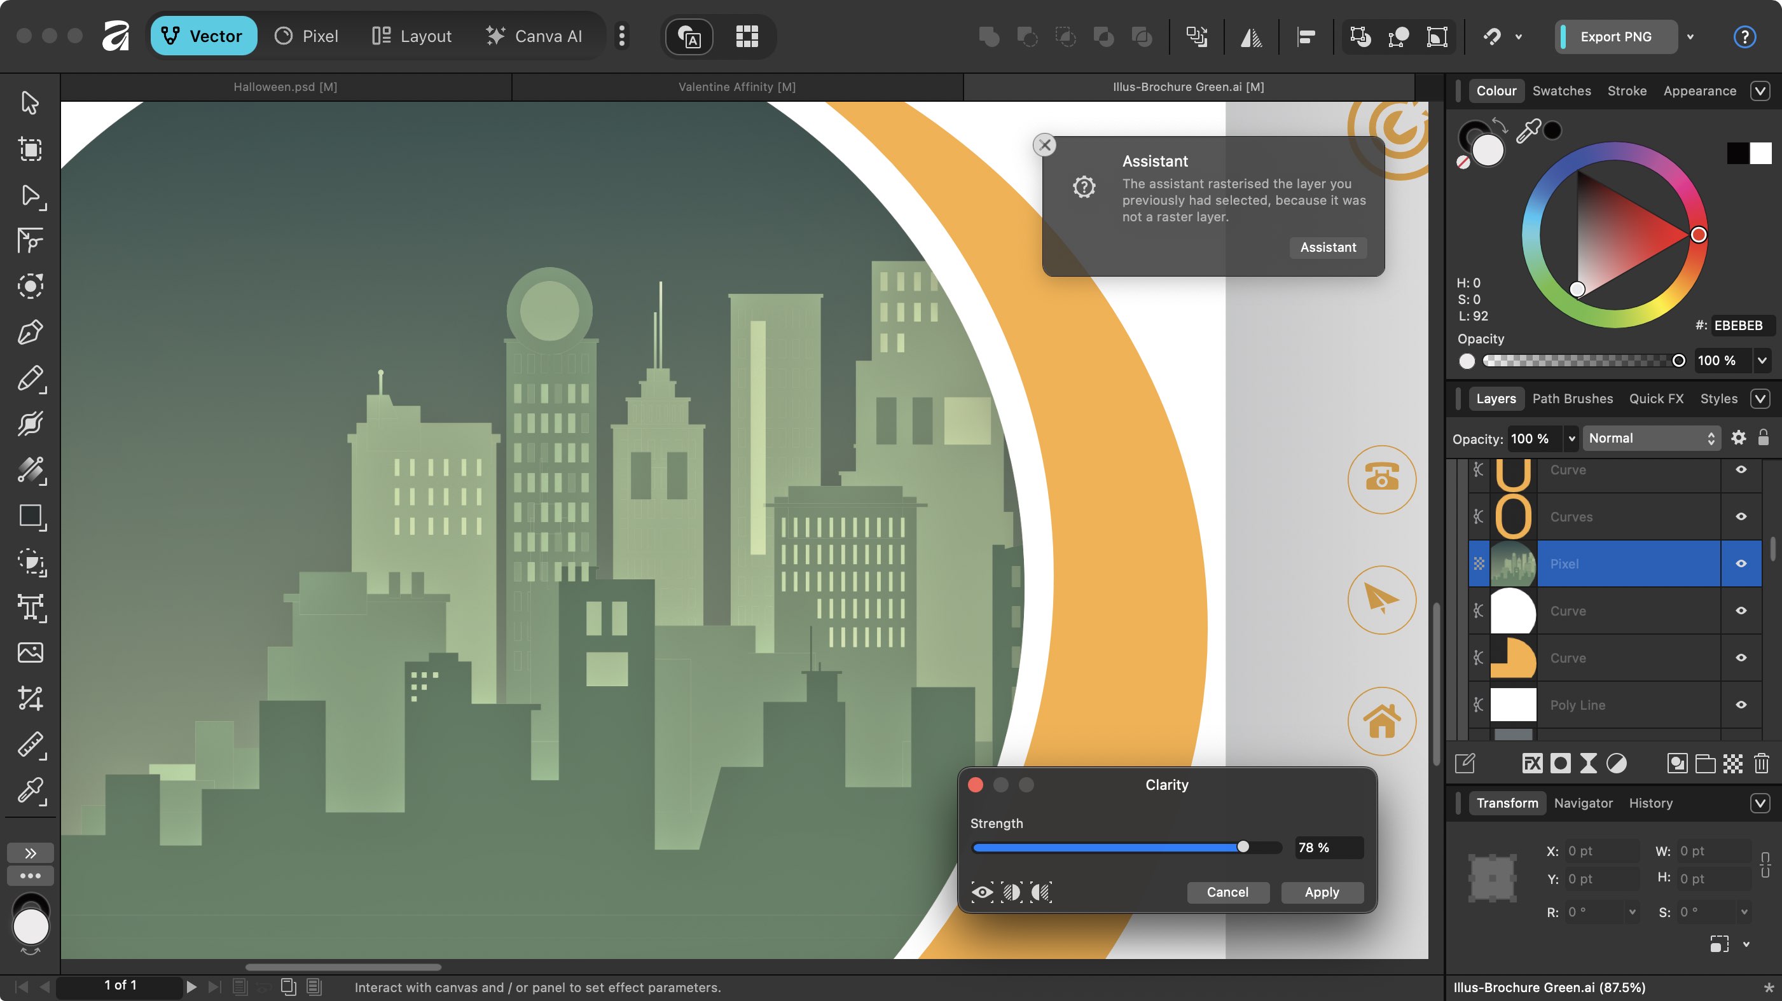Select the Move tool
The height and width of the screenshot is (1001, 1782).
31,101
